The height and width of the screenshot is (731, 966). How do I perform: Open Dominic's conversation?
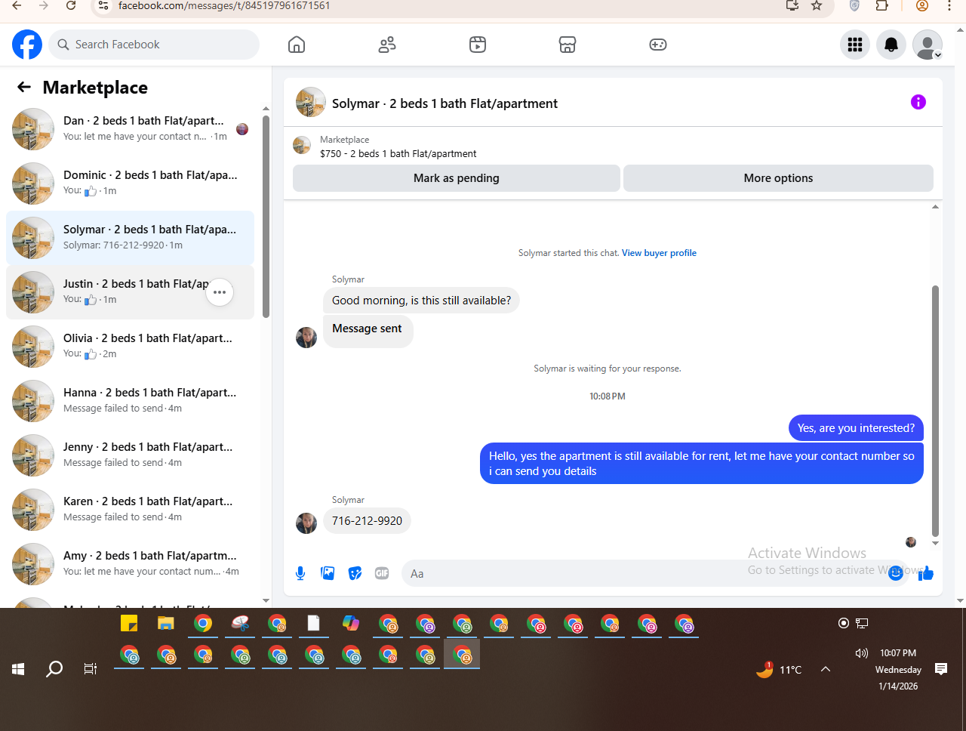pos(130,184)
